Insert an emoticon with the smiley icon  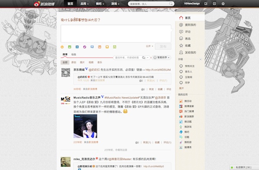[62, 47]
